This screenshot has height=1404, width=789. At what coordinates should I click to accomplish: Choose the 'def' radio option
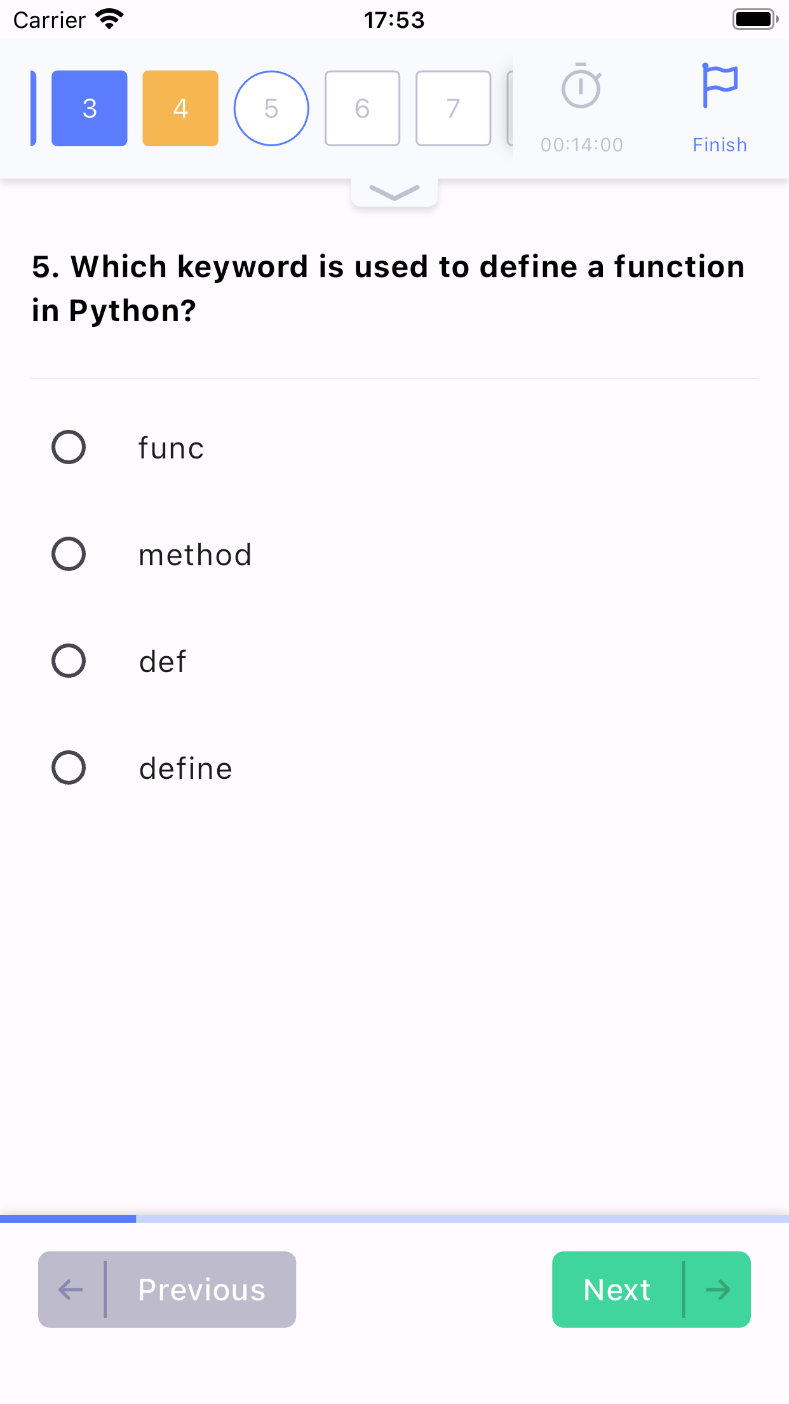pos(69,661)
